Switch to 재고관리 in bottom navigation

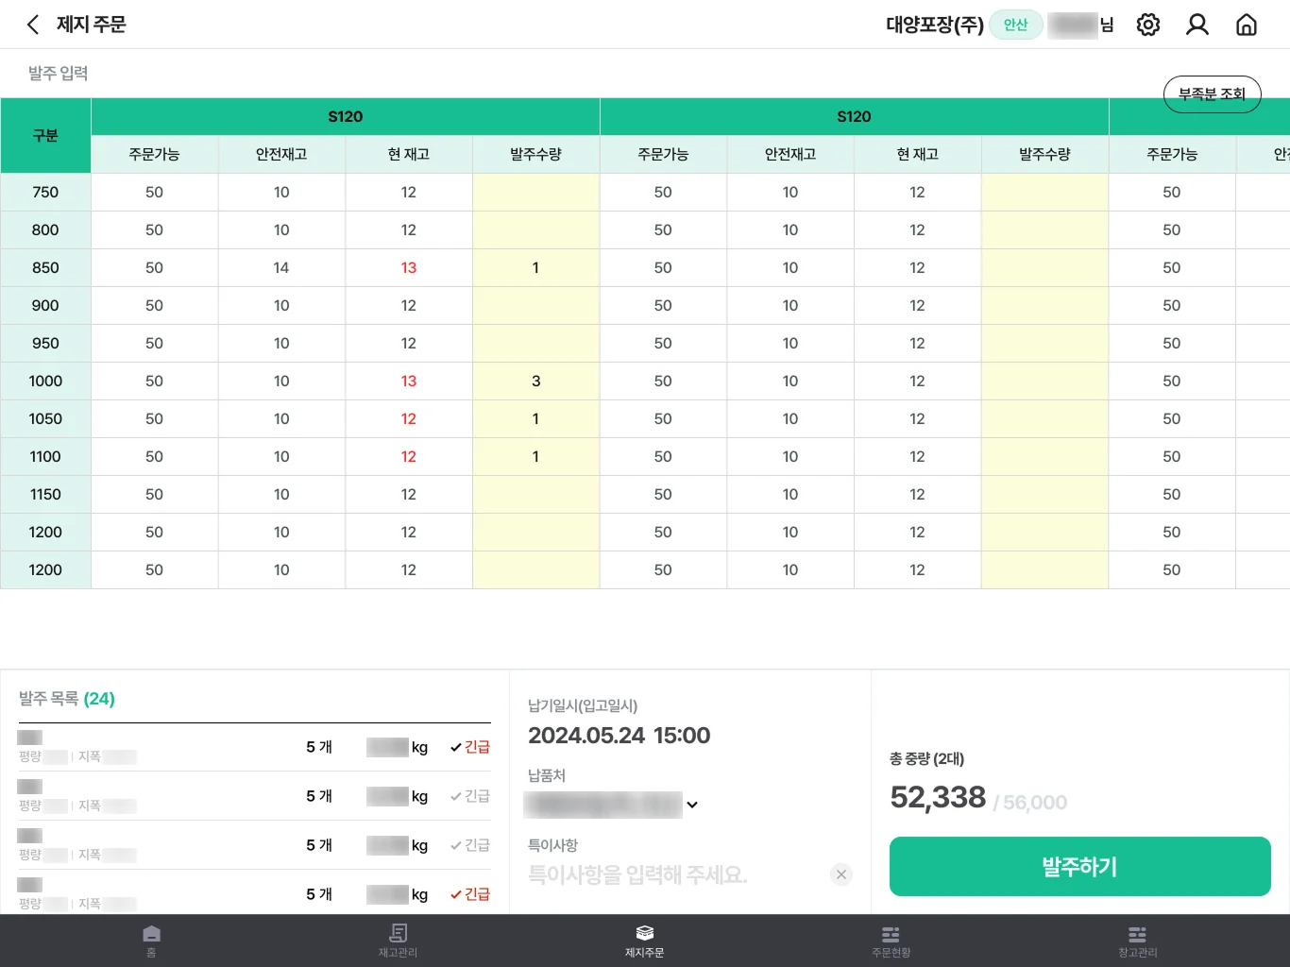pos(398,941)
